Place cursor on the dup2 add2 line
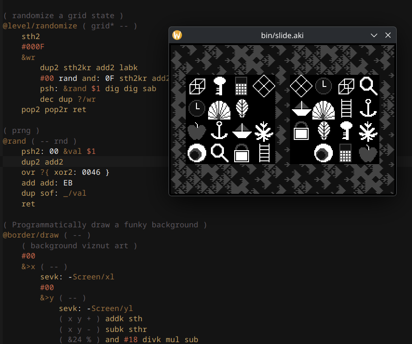Viewport: 412px width, 344px height. coord(42,162)
